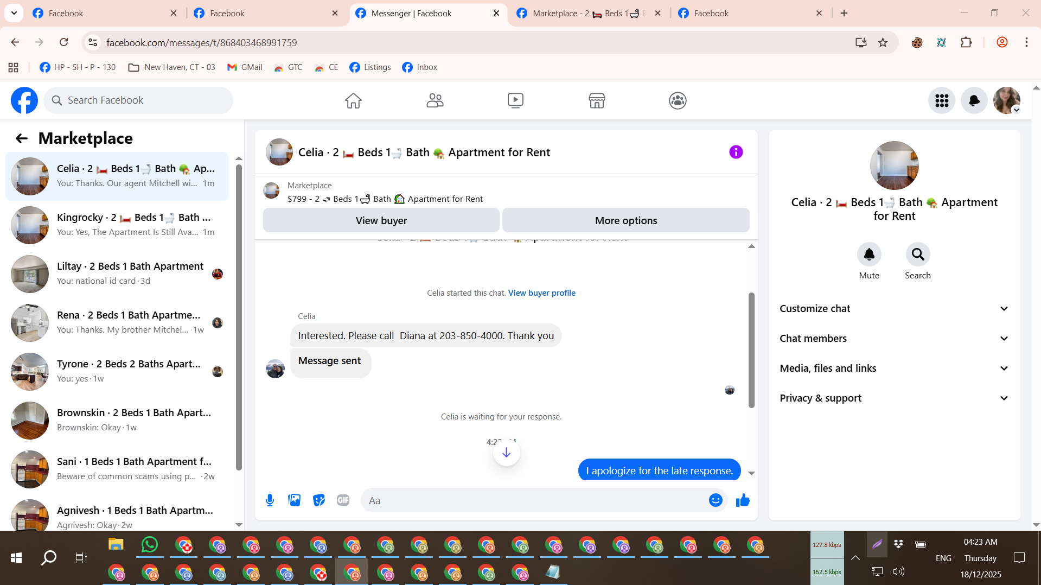Open the Listings bookmark
Viewport: 1041px width, 585px height.
point(371,67)
